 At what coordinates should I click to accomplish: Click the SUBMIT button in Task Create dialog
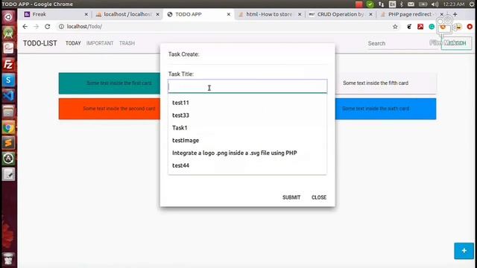pos(291,197)
